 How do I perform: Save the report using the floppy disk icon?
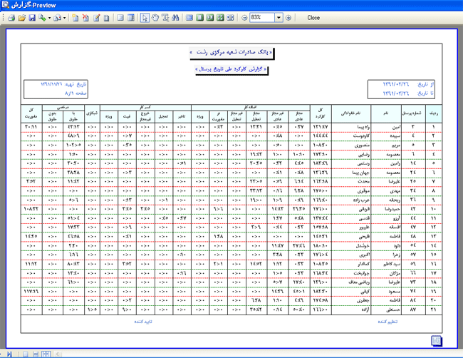click(x=32, y=18)
